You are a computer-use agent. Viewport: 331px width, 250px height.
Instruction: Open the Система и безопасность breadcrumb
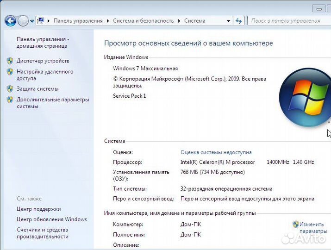point(144,21)
